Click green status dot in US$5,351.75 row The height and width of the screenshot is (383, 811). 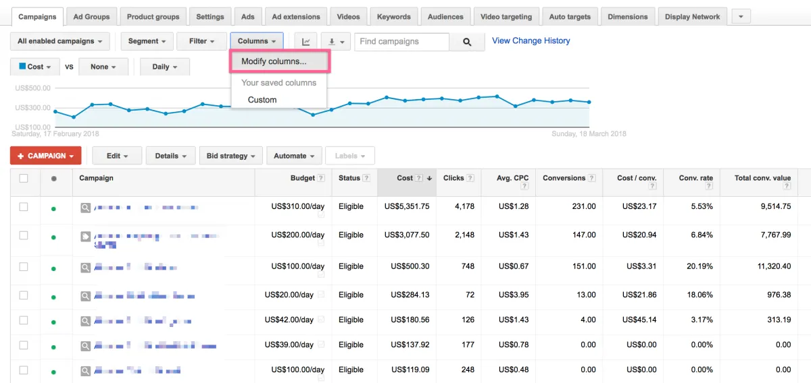pos(53,209)
